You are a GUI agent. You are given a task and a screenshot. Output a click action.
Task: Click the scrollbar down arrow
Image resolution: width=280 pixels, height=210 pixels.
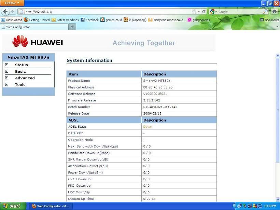(278, 199)
